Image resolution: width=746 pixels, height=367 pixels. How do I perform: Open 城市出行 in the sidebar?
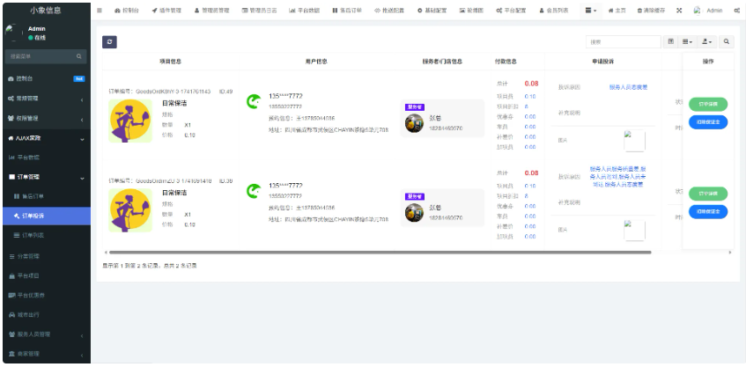[x=47, y=315]
